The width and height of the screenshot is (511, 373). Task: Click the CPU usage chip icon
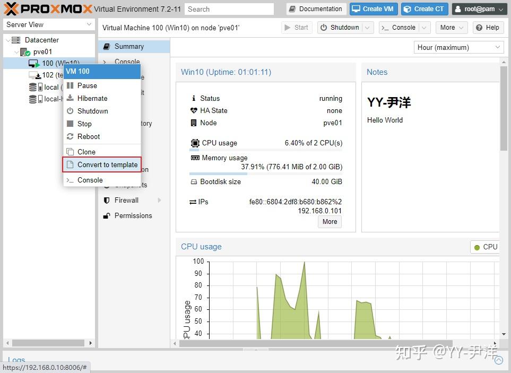click(x=195, y=143)
